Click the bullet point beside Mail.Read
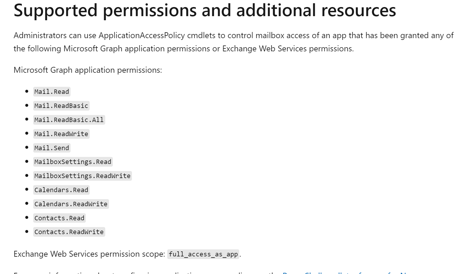472x274 pixels. pyautogui.click(x=27, y=92)
